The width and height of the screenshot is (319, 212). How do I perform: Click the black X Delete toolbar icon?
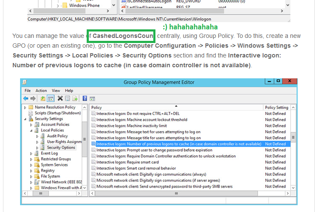coord(60,98)
